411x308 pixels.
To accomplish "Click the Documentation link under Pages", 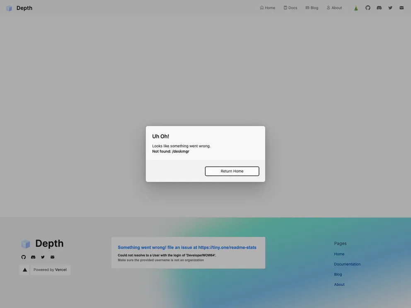I will pyautogui.click(x=347, y=264).
